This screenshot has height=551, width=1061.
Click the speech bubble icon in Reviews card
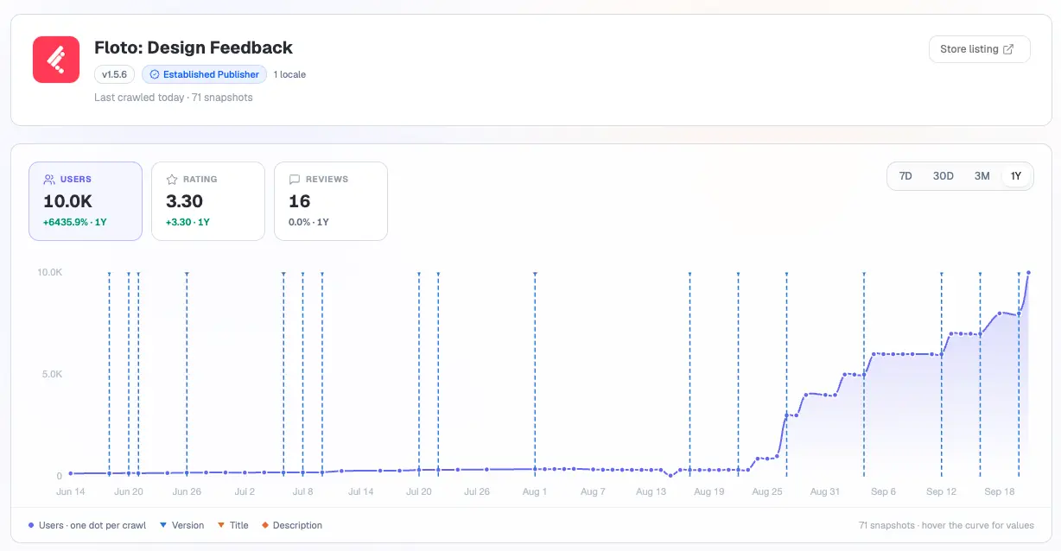point(295,180)
